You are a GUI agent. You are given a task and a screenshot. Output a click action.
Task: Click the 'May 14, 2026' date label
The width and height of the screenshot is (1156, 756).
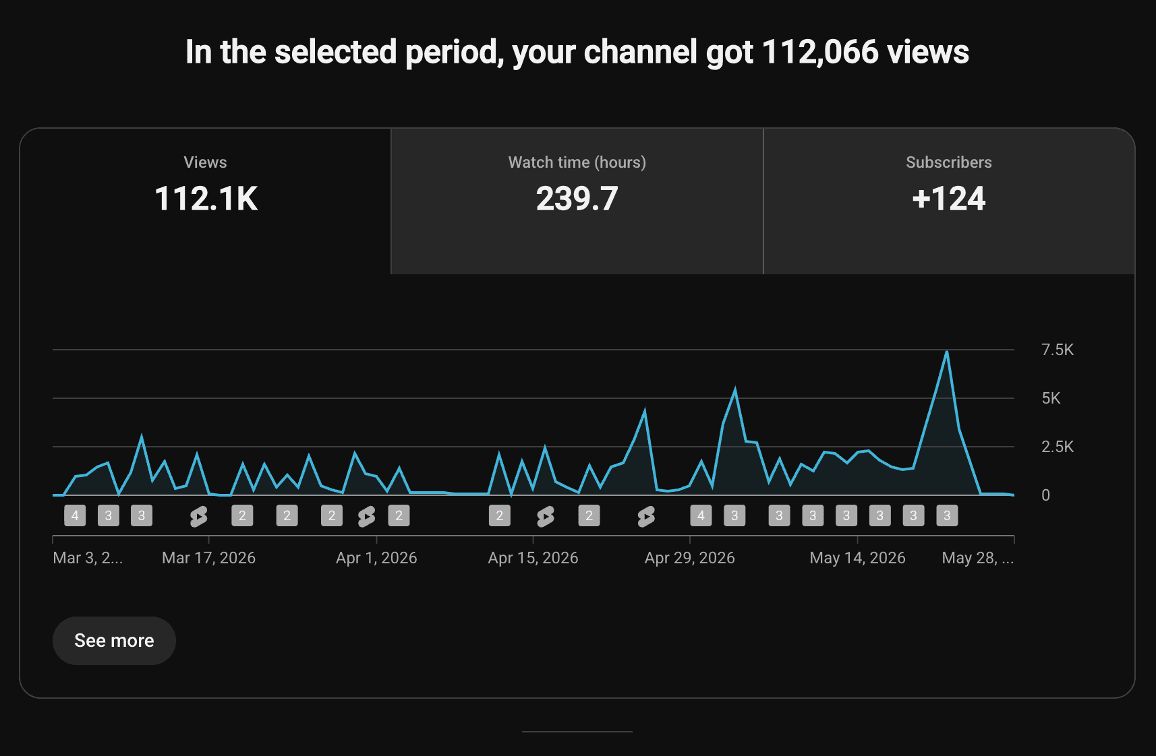tap(857, 558)
